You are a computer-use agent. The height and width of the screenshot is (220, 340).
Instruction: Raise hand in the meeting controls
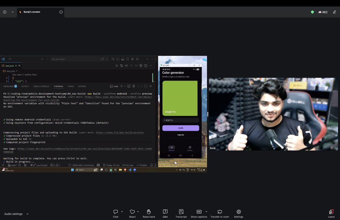[148, 213]
